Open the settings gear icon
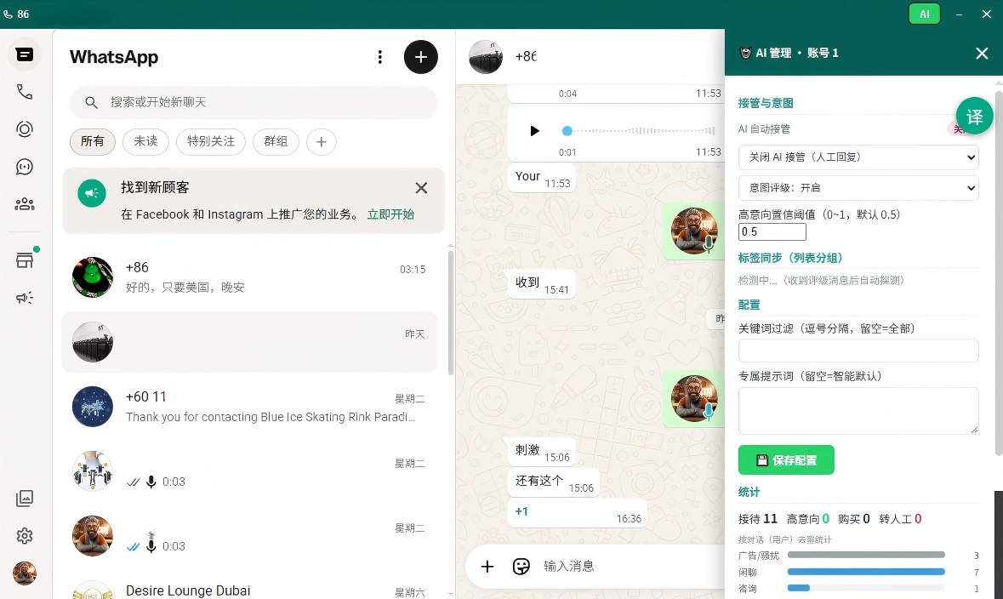Image resolution: width=1003 pixels, height=599 pixels. click(25, 536)
